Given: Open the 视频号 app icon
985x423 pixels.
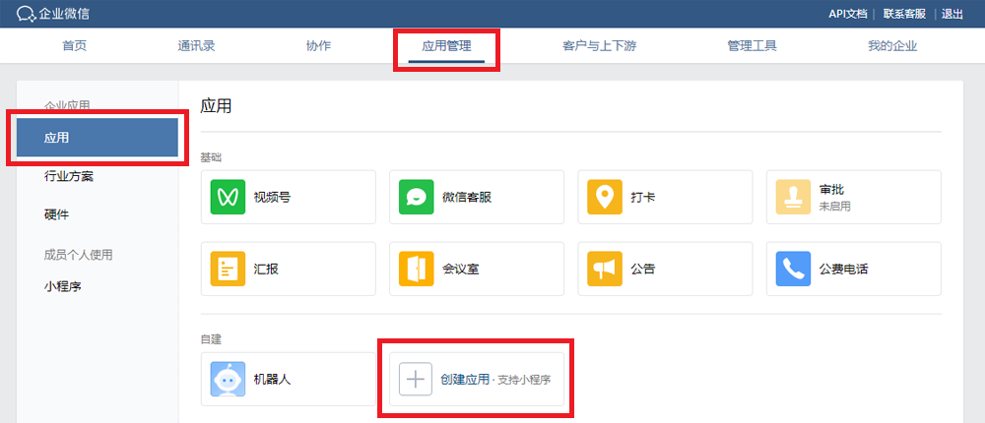Looking at the screenshot, I should click(x=228, y=197).
